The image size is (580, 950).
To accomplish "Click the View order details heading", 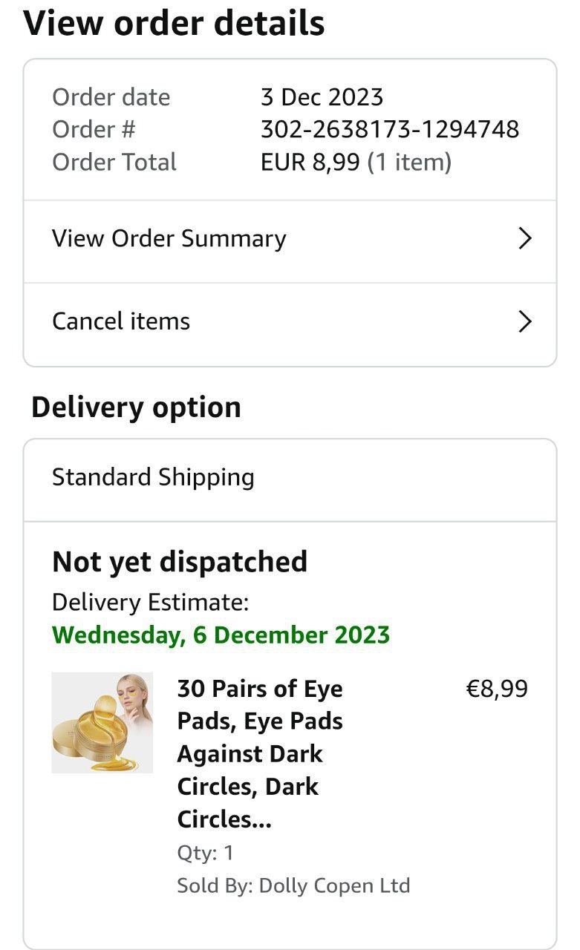I will click(175, 23).
